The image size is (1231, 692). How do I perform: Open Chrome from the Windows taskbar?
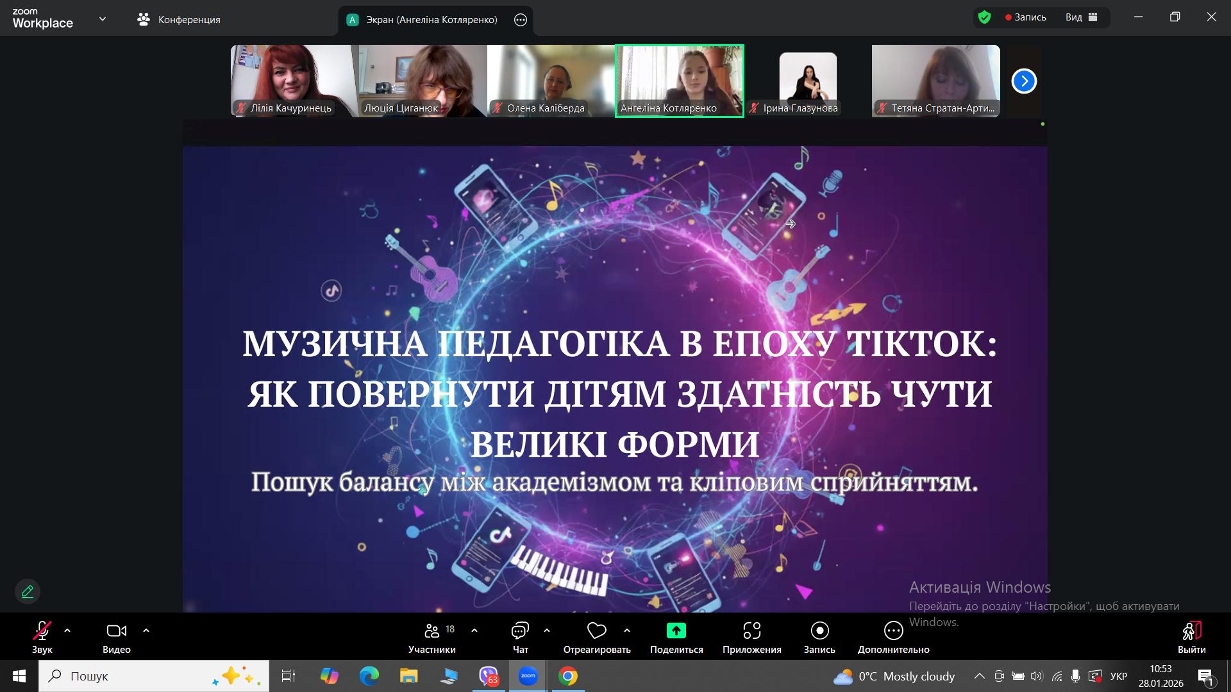[567, 676]
